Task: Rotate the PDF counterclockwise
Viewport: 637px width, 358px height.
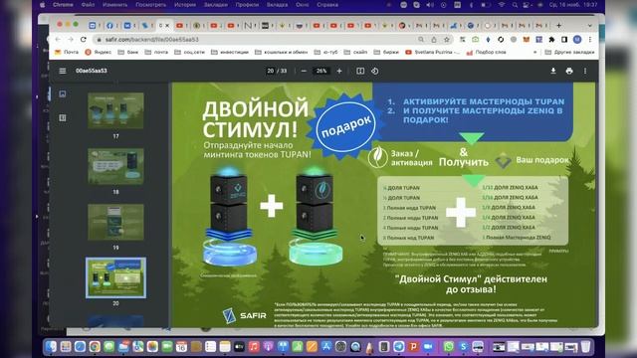Action: 374,71
